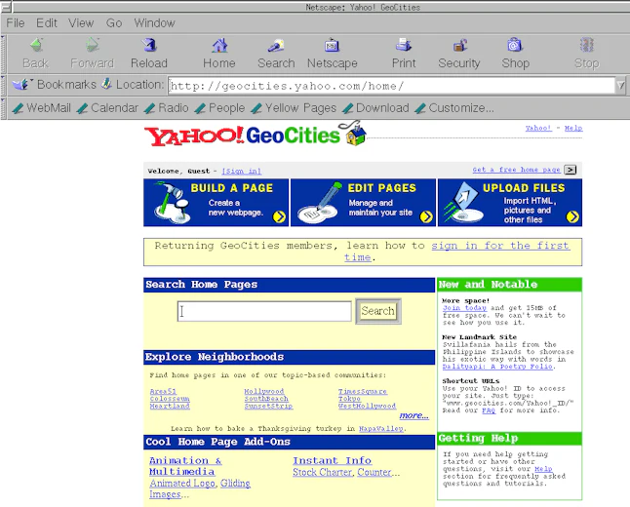Open the Search toolbar icon
The height and width of the screenshot is (507, 630).
coord(276,46)
